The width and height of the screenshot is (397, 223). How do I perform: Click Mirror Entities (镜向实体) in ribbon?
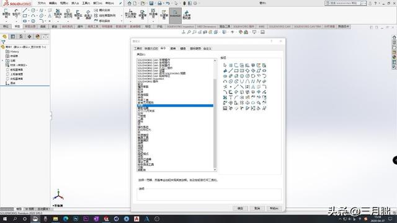point(102,10)
